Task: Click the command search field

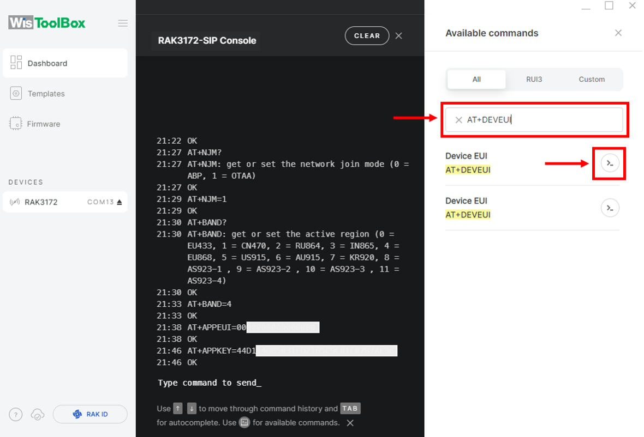Action: 534,120
